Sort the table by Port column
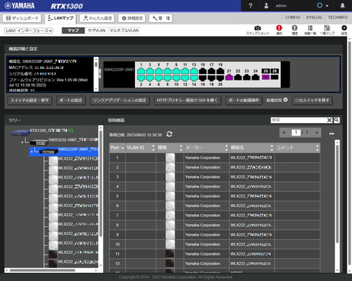The height and width of the screenshot is (281, 352). 117,148
